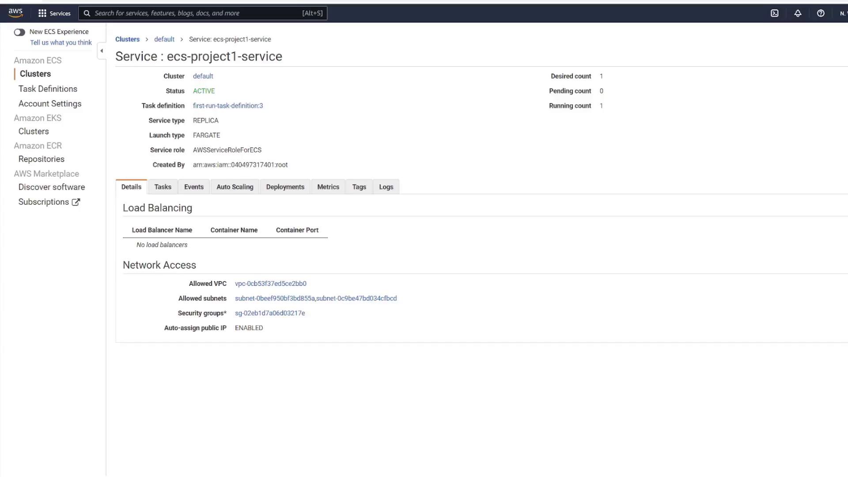Open the Tags tab

tap(359, 187)
